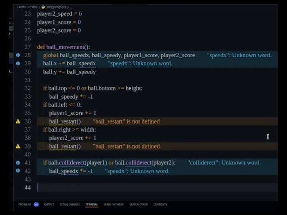
Task: Click info icon beside line 28
Action: (x=18, y=55)
